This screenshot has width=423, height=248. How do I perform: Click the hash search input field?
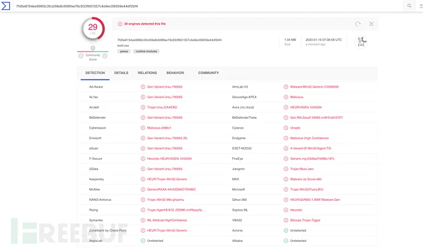[x=208, y=6]
